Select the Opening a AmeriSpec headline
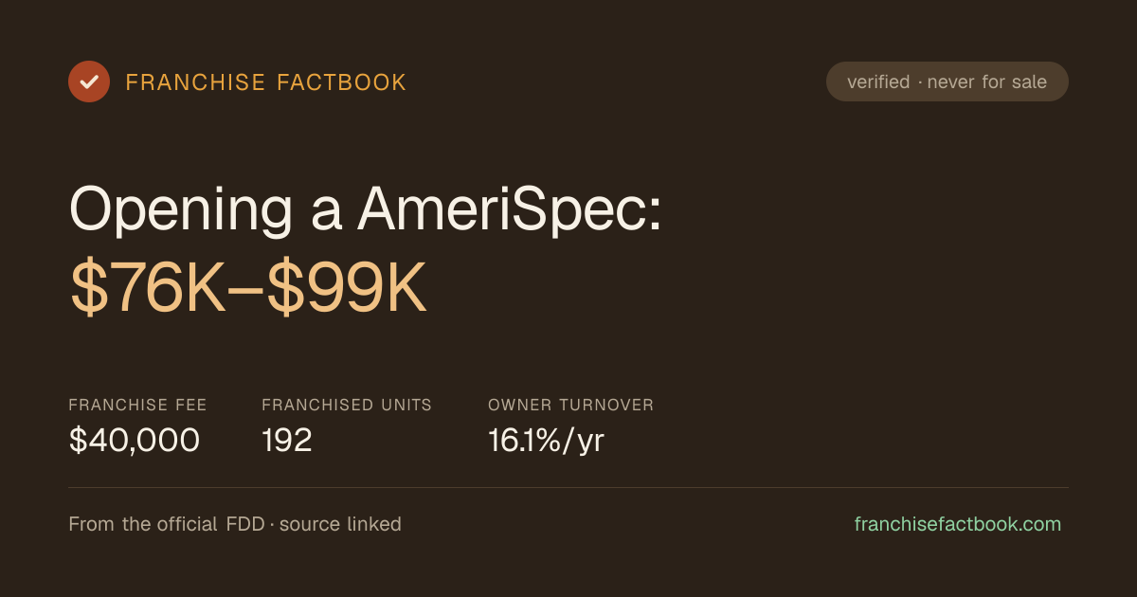The width and height of the screenshot is (1137, 597). [366, 209]
